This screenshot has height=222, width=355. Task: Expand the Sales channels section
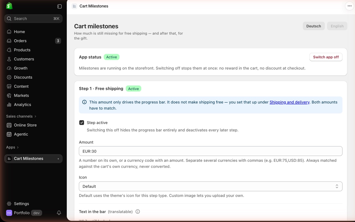pyautogui.click(x=21, y=116)
